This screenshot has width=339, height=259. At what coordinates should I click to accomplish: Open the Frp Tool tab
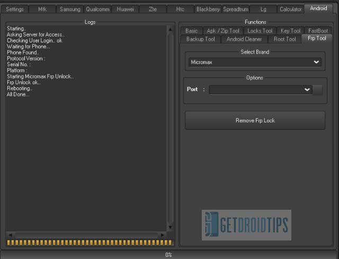pyautogui.click(x=317, y=39)
